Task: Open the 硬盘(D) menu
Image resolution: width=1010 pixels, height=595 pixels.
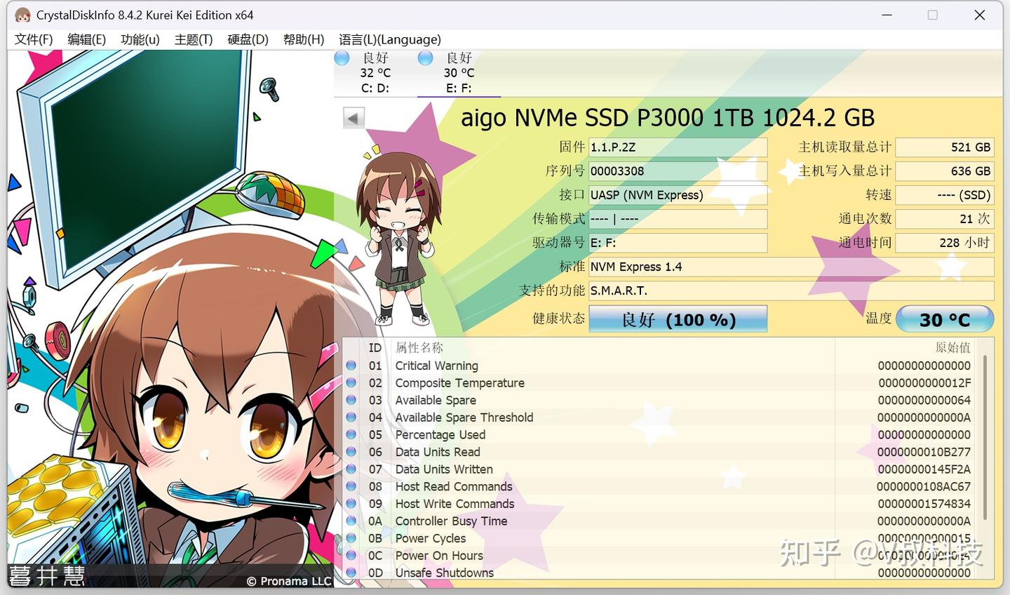Action: tap(248, 39)
